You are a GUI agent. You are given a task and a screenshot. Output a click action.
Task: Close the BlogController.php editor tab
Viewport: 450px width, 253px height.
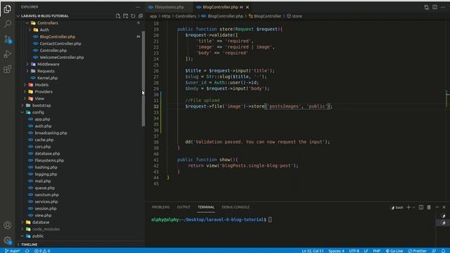[247, 7]
